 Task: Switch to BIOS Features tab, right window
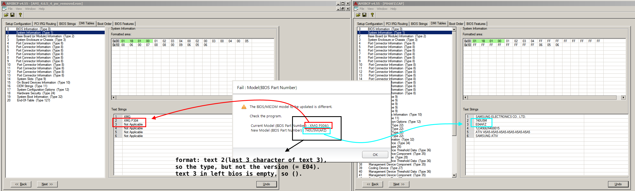point(476,24)
